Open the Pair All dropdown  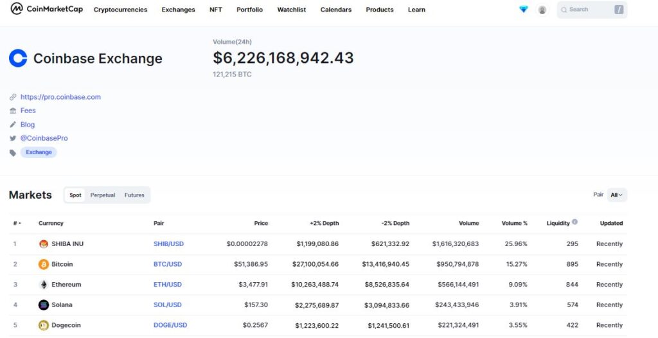[x=617, y=195]
